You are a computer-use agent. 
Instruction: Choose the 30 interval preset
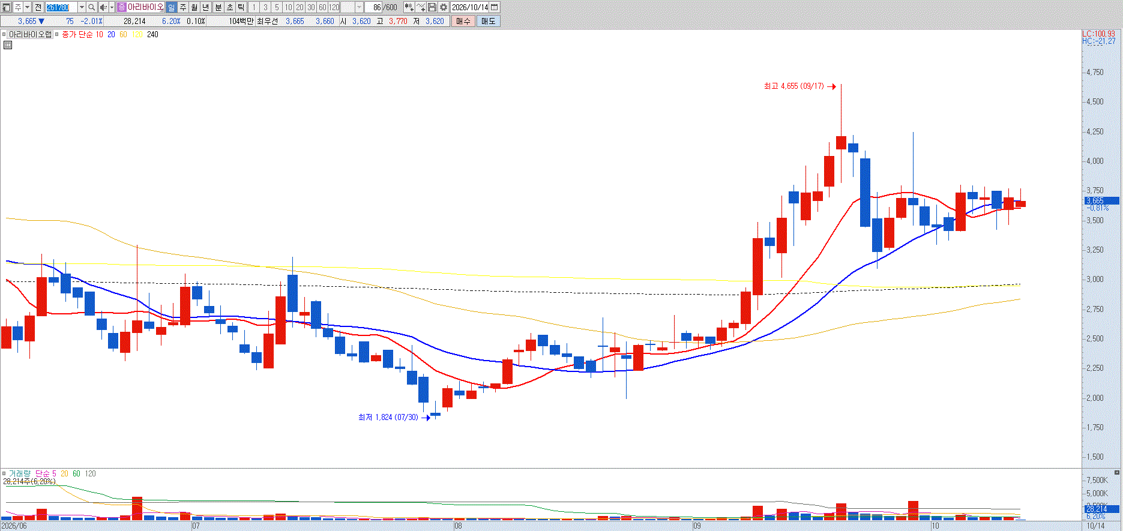(311, 7)
